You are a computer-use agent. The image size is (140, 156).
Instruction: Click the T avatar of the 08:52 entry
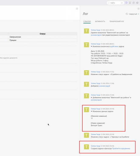(86, 31)
